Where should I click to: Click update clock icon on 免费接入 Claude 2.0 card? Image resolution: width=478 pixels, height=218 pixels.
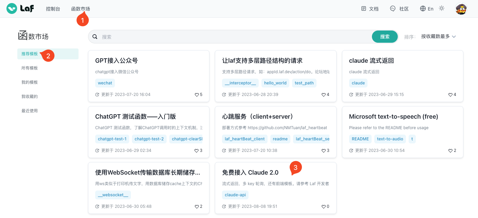click(224, 206)
